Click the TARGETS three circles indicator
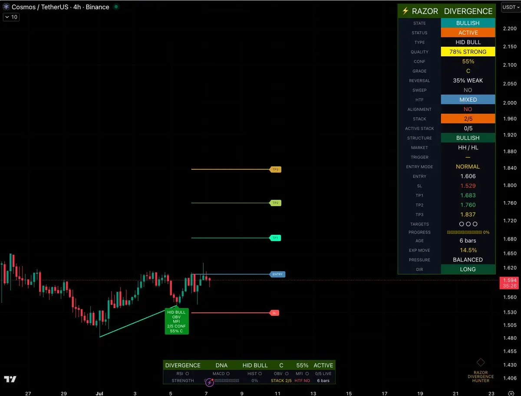Image resolution: width=521 pixels, height=396 pixels. click(x=468, y=224)
